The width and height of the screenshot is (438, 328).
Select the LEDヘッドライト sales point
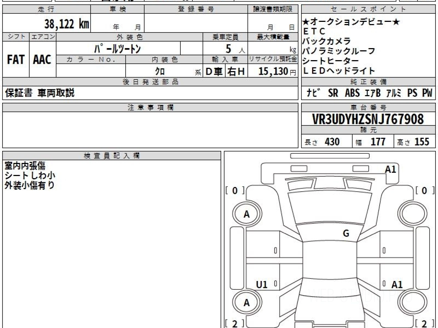[339, 71]
